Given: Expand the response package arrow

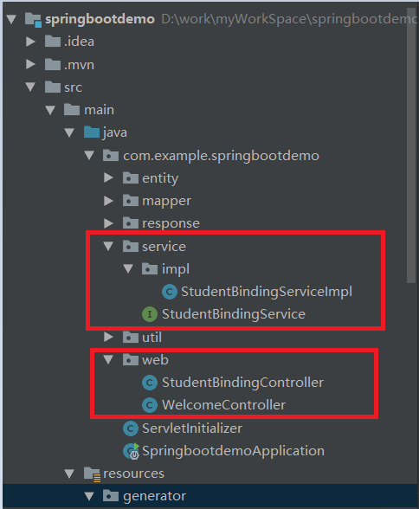Looking at the screenshot, I should tap(108, 223).
